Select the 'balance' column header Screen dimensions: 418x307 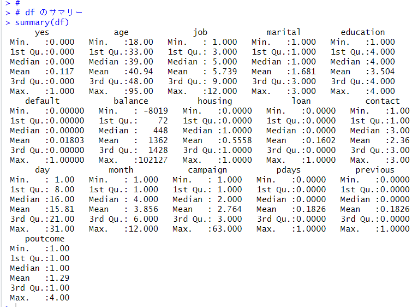(131, 101)
